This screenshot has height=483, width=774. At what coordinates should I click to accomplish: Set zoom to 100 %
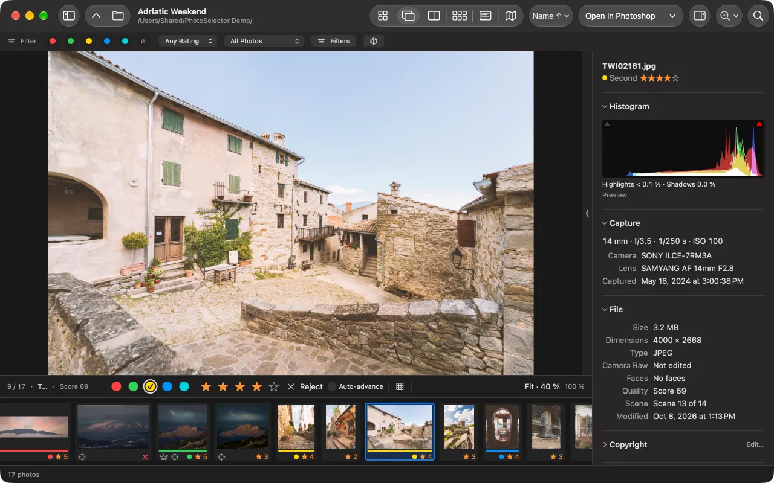(574, 386)
